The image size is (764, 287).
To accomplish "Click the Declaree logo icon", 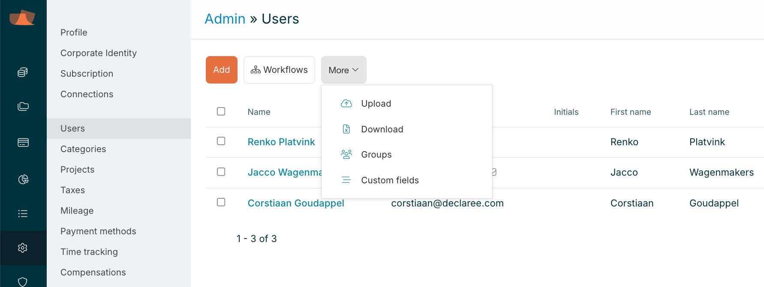I will pyautogui.click(x=22, y=18).
